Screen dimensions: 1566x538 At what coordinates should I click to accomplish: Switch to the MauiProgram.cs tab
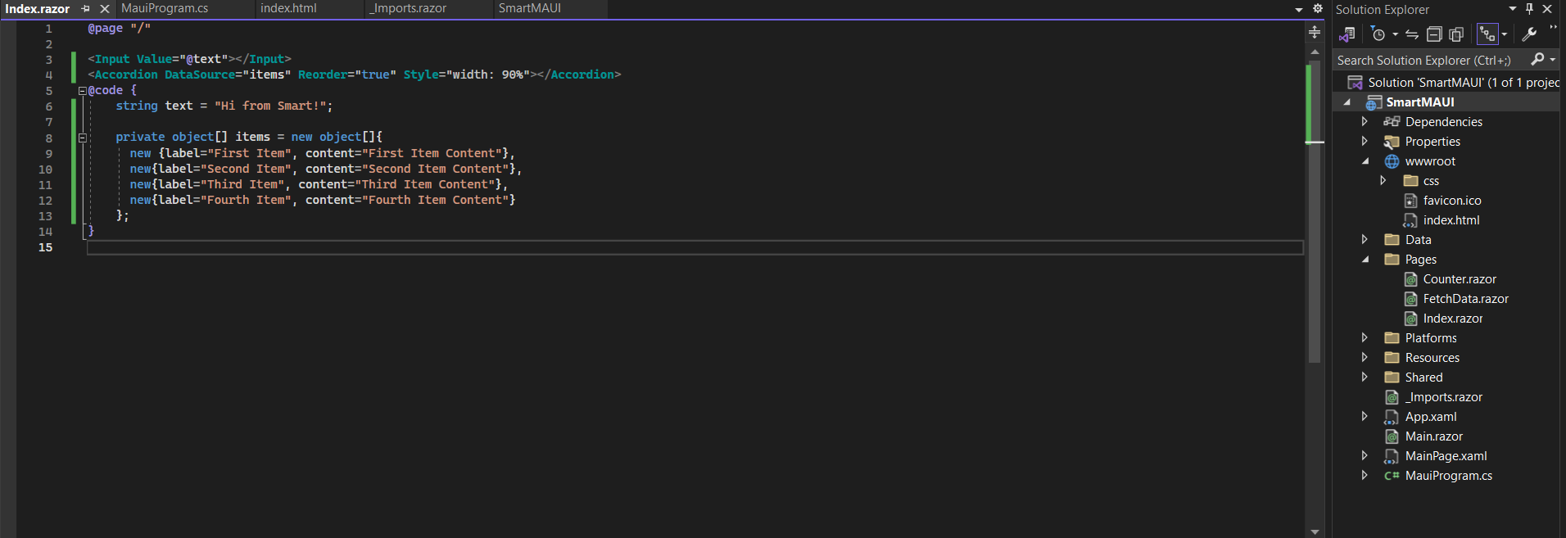click(x=165, y=8)
